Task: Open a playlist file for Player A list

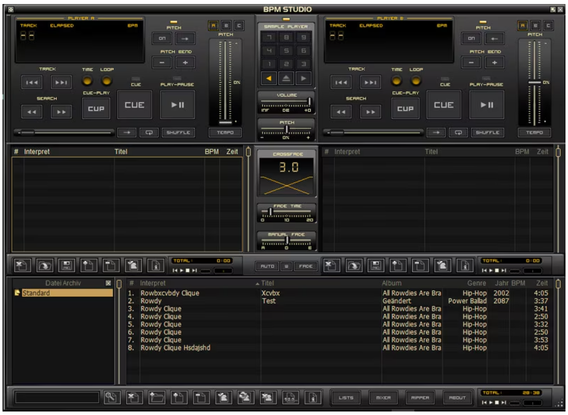Action: [45, 266]
